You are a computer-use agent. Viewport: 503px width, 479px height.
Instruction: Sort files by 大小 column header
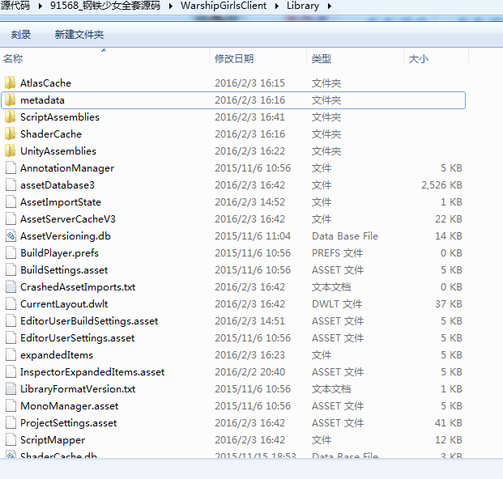click(x=419, y=59)
